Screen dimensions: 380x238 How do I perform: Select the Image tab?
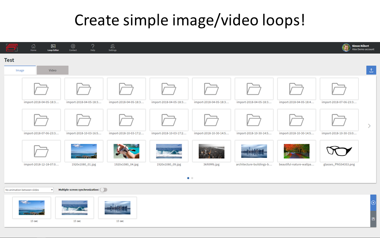click(x=20, y=70)
